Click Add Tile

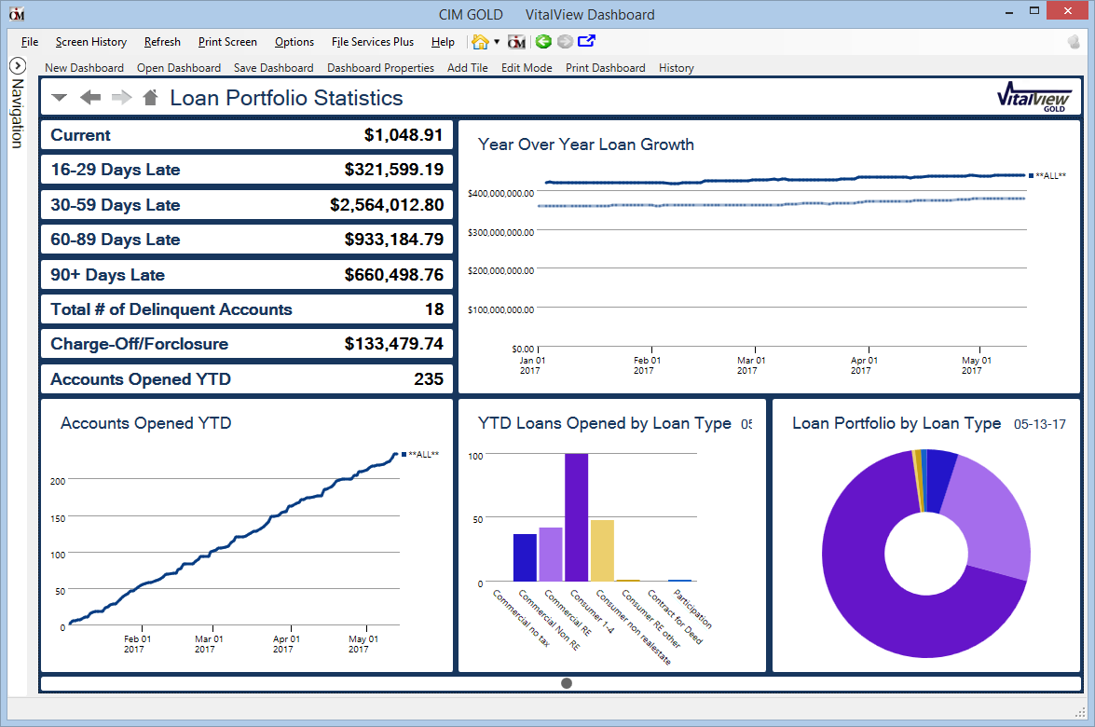(x=467, y=68)
